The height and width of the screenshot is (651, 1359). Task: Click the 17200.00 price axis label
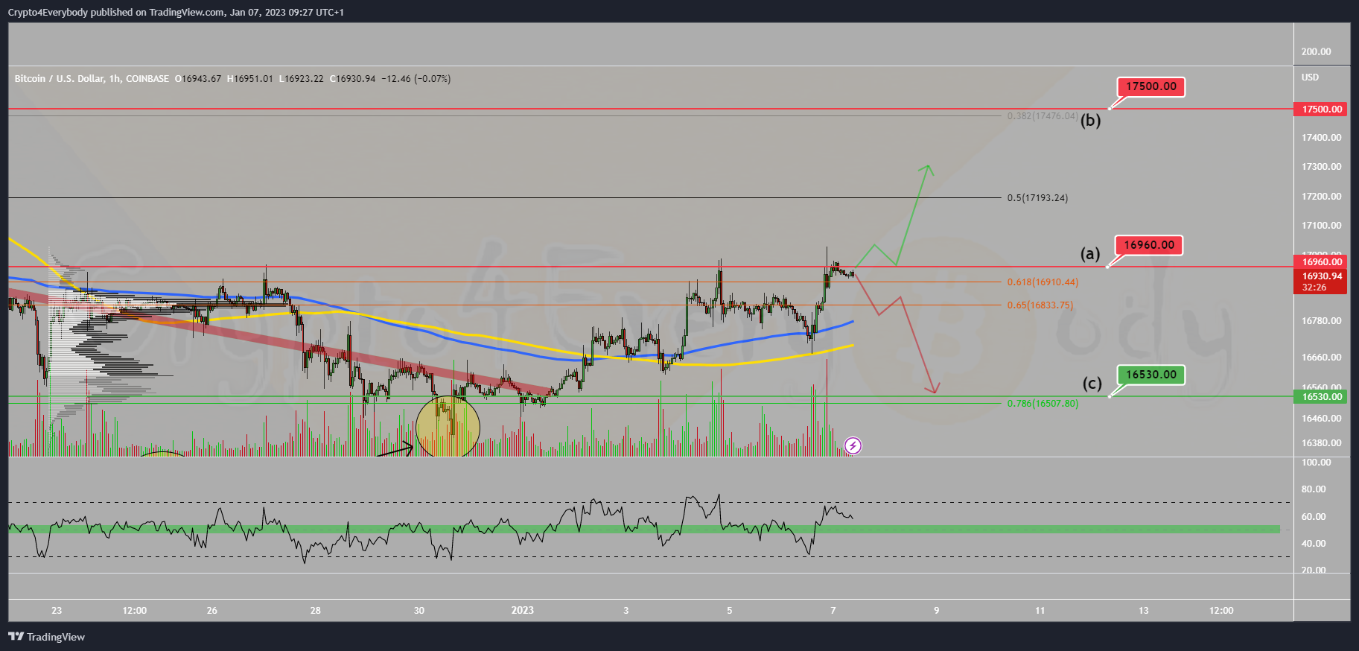1321,197
